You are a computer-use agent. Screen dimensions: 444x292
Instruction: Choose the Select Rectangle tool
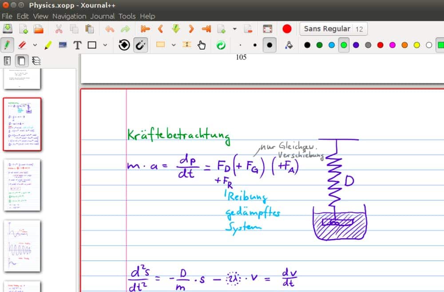click(x=160, y=45)
